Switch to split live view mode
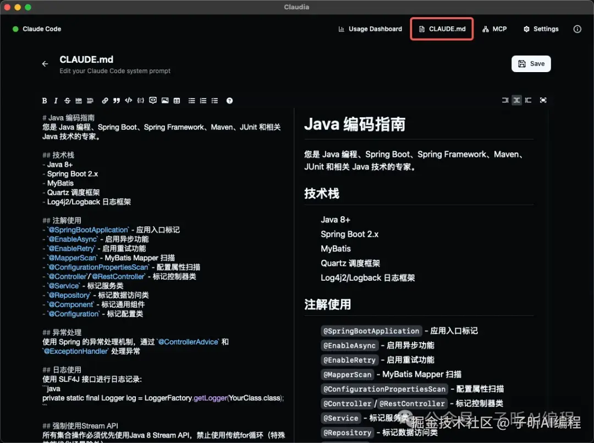594x443 pixels. click(x=516, y=100)
